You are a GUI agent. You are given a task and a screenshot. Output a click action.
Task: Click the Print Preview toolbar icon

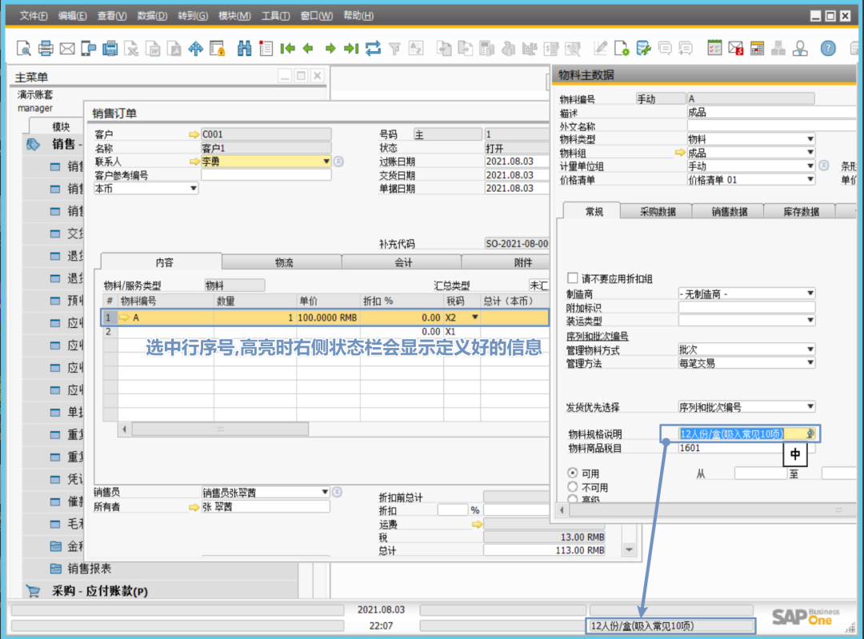(24, 49)
